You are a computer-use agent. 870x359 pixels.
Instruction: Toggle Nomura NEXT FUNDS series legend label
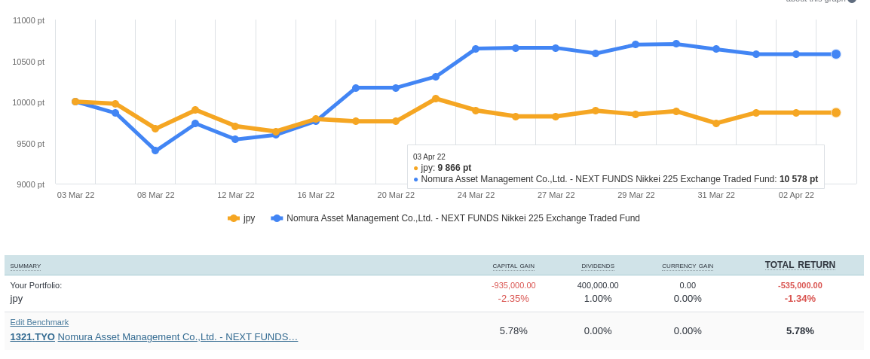point(463,218)
